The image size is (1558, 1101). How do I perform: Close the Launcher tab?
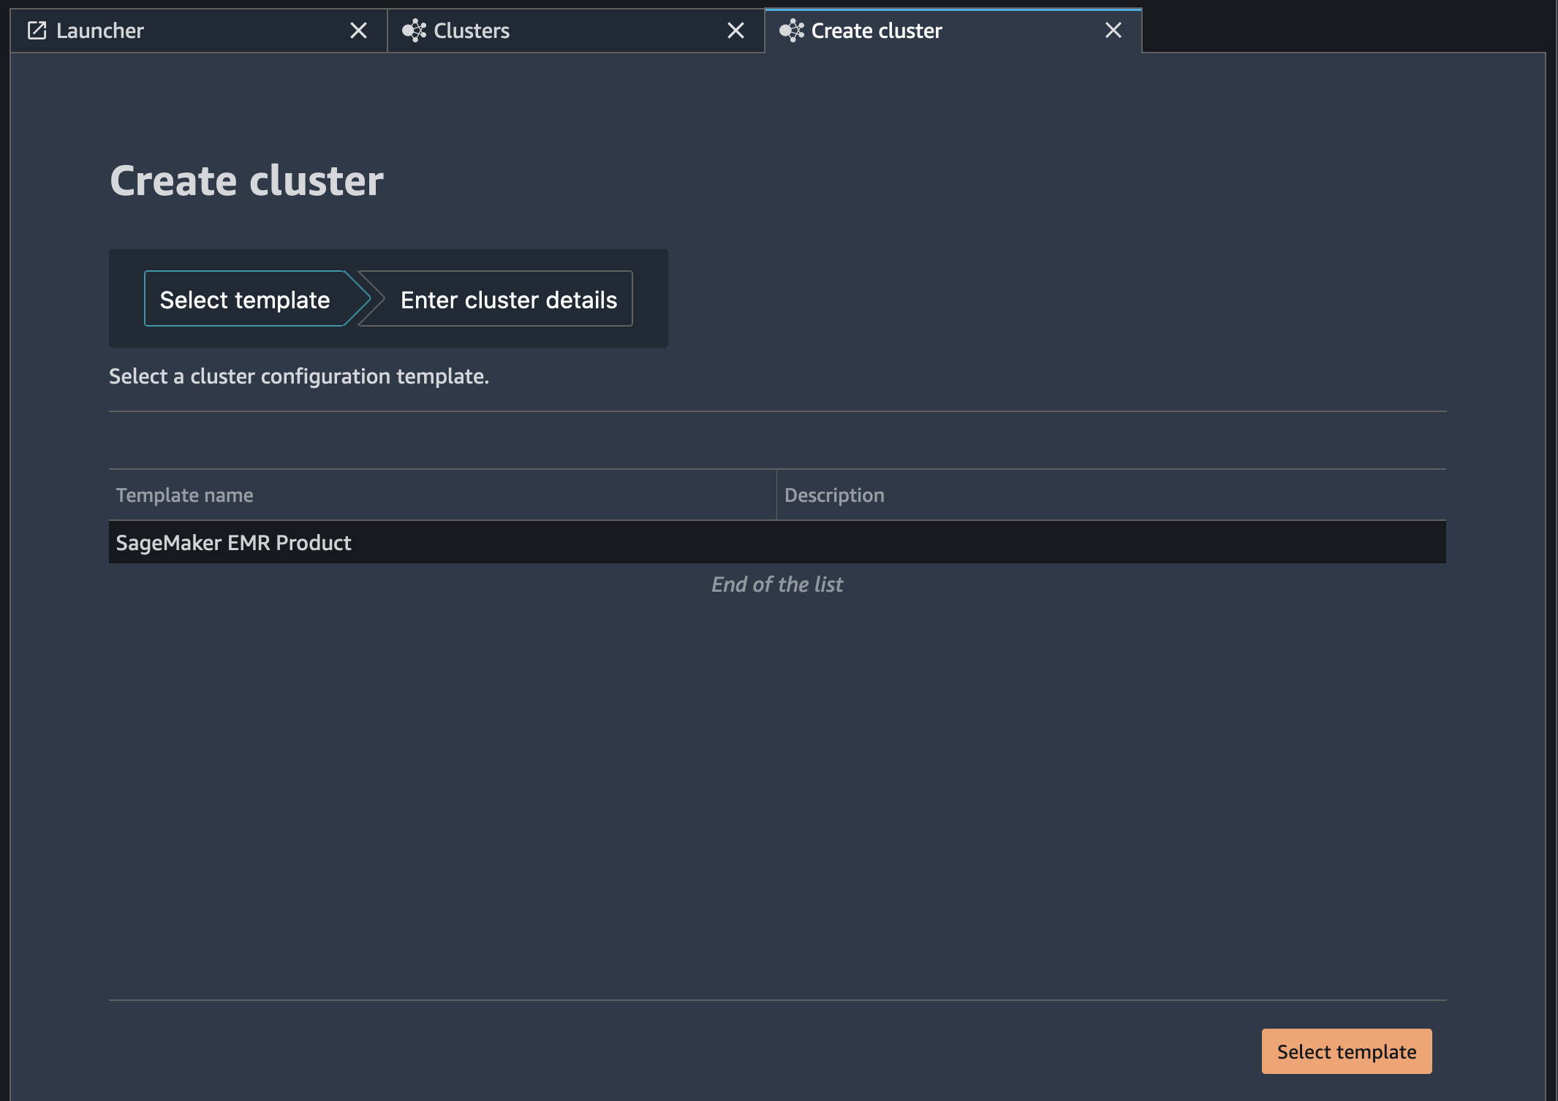pos(358,31)
